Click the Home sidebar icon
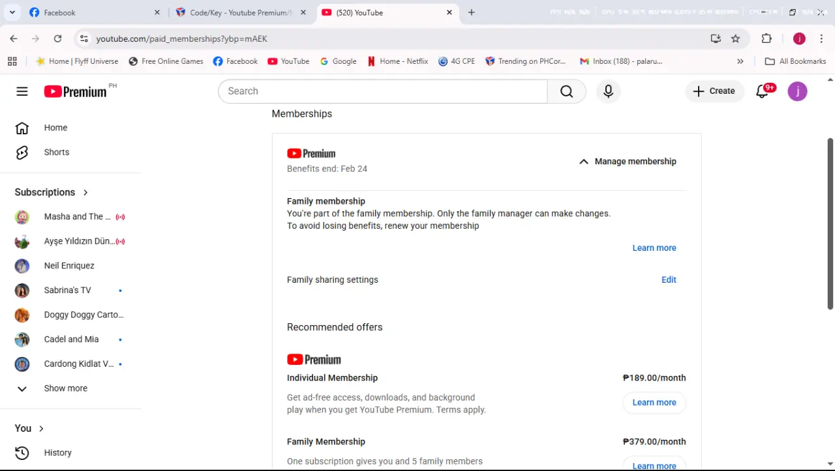Image resolution: width=835 pixels, height=471 pixels. pyautogui.click(x=22, y=128)
